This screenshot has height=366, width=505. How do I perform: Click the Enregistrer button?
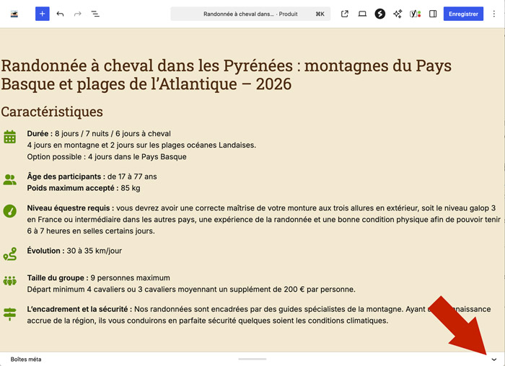tap(463, 14)
